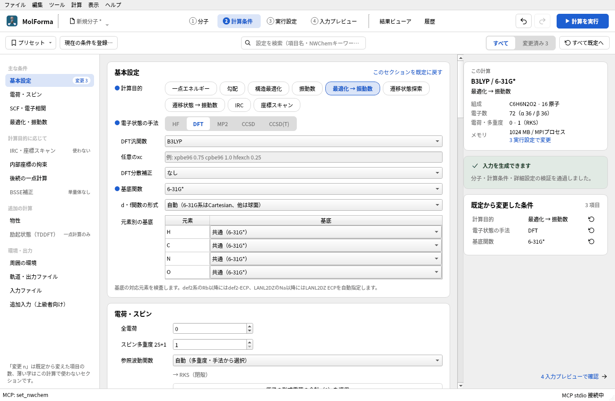Show only 変更済み 3 settings
This screenshot has width=615, height=401.
click(x=535, y=43)
